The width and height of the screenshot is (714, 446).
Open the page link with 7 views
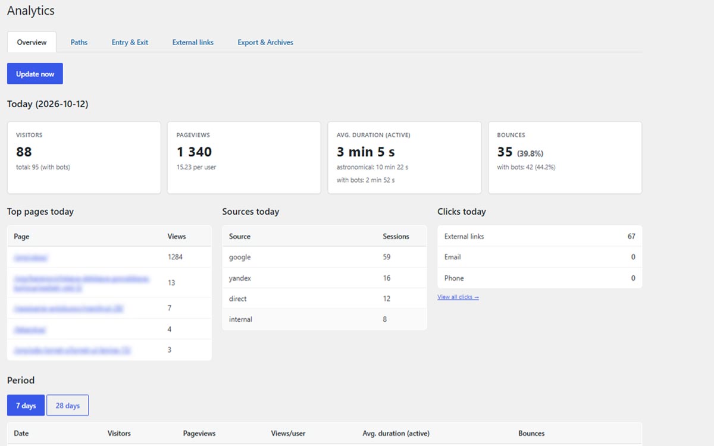[x=68, y=309]
